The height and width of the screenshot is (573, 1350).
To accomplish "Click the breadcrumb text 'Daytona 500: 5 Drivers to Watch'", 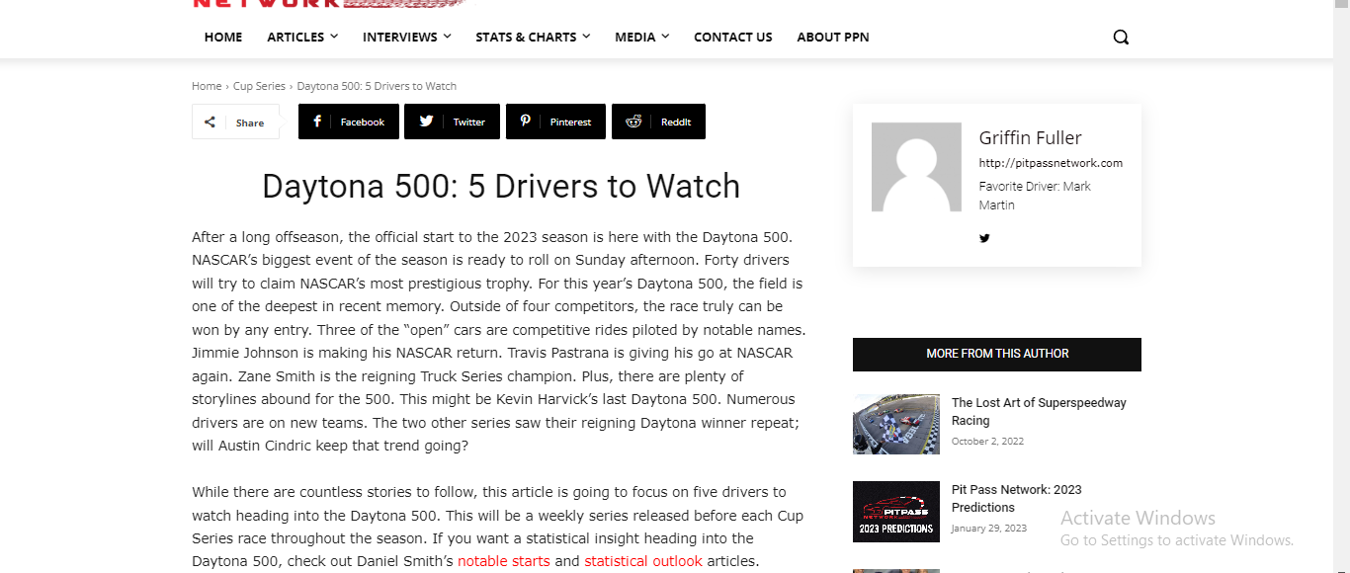I will [377, 86].
